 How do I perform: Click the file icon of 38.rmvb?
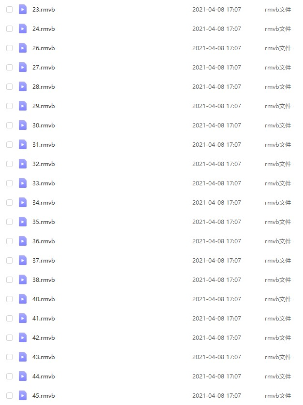pyautogui.click(x=23, y=279)
